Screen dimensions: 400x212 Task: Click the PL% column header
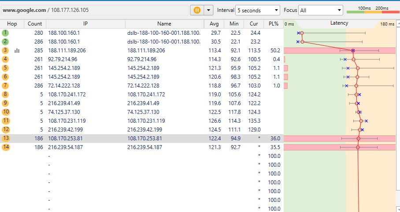274,24
